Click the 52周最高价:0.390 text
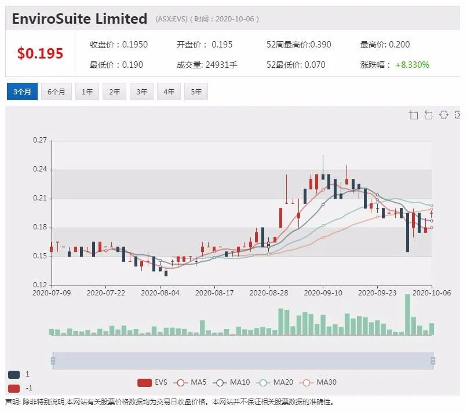467x413 pixels. pos(299,45)
